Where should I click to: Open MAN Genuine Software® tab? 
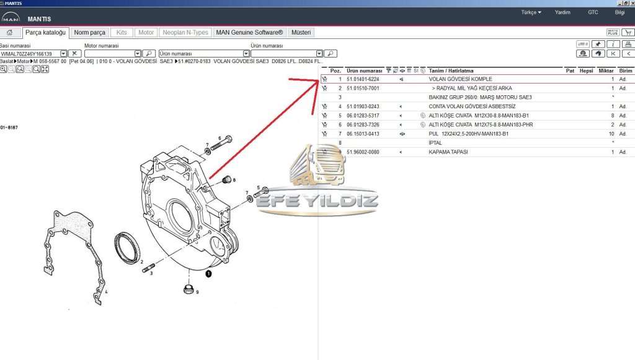[249, 32]
